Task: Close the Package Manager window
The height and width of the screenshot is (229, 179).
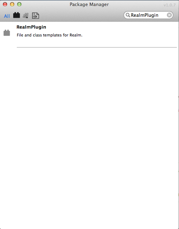Action: click(x=5, y=4)
